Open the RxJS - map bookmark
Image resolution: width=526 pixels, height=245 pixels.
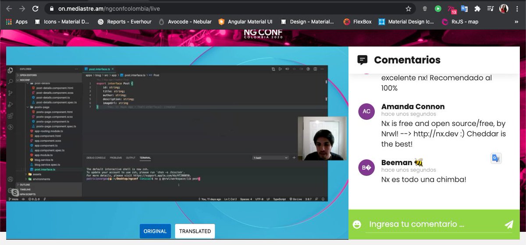click(460, 22)
